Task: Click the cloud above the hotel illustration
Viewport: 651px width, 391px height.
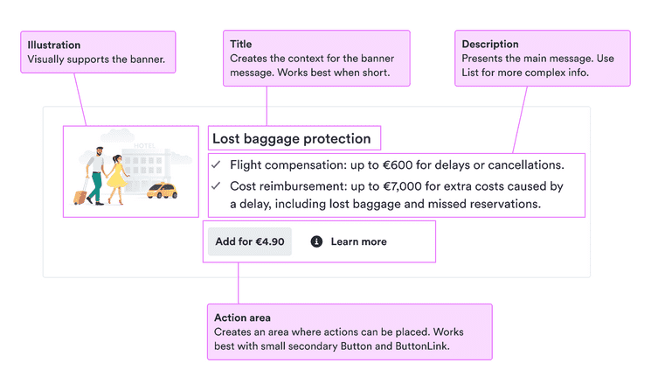Action: coord(116,135)
